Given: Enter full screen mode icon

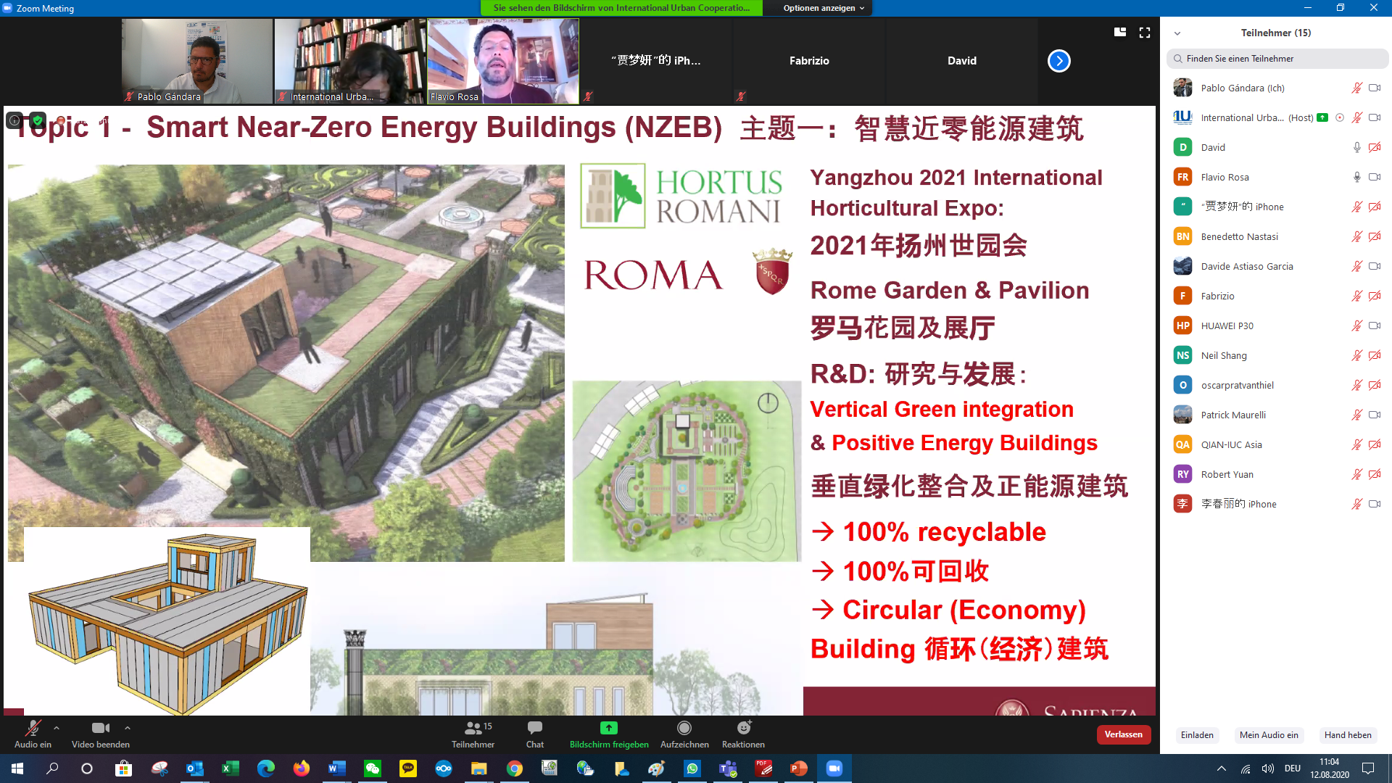Looking at the screenshot, I should click(x=1145, y=33).
